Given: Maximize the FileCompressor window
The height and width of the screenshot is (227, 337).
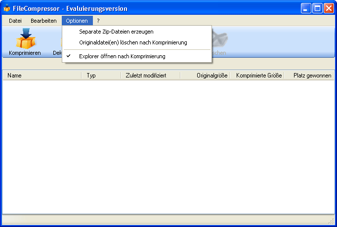Looking at the screenshot, I should coord(317,8).
